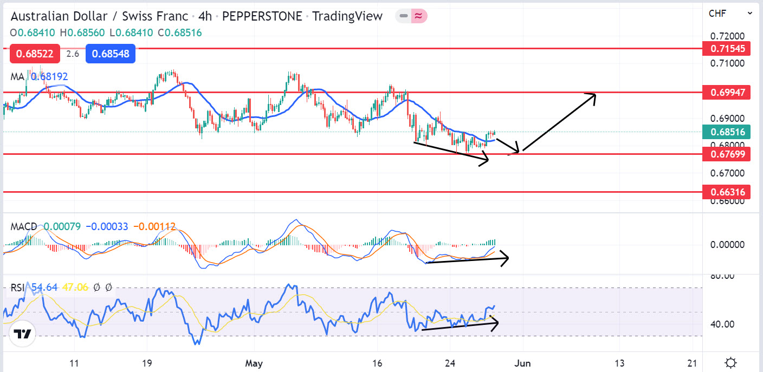Click the grey market status indicator

click(x=403, y=16)
